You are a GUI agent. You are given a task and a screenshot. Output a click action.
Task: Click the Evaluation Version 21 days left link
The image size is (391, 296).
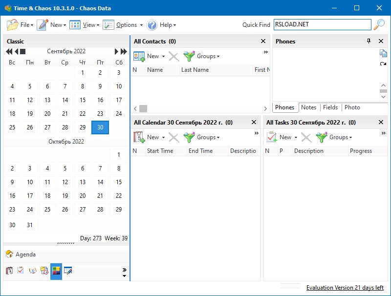pos(345,288)
